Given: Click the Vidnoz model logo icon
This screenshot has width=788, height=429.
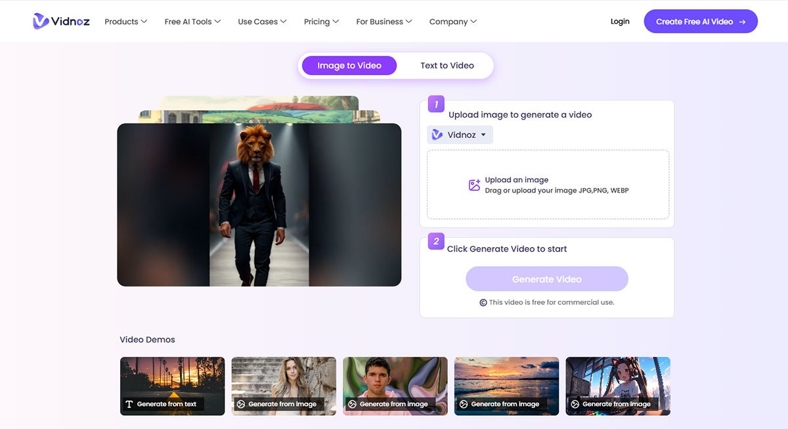Looking at the screenshot, I should [437, 135].
